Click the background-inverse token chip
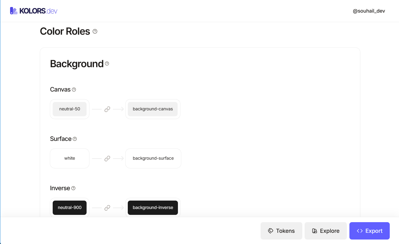The image size is (399, 244). pyautogui.click(x=153, y=208)
